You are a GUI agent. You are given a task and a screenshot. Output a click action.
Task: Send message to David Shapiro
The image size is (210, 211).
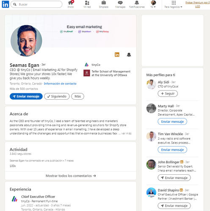[x=174, y=206]
